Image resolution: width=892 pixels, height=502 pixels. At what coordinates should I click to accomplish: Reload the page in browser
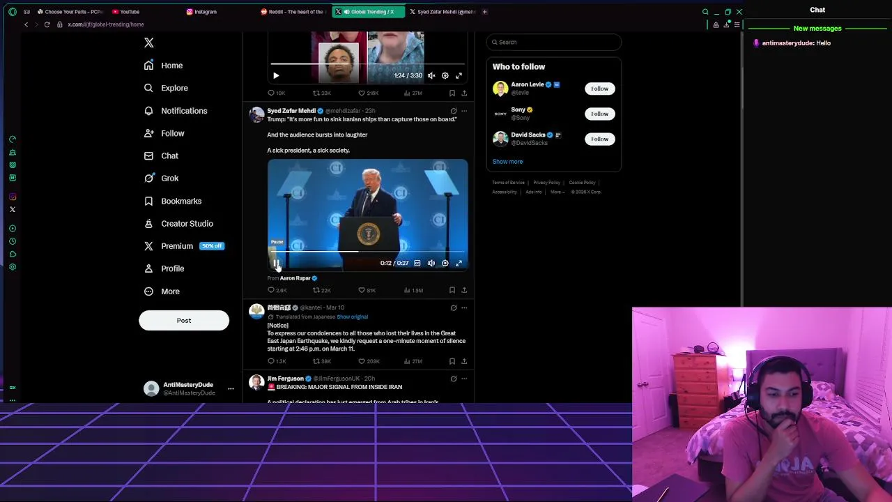point(47,24)
